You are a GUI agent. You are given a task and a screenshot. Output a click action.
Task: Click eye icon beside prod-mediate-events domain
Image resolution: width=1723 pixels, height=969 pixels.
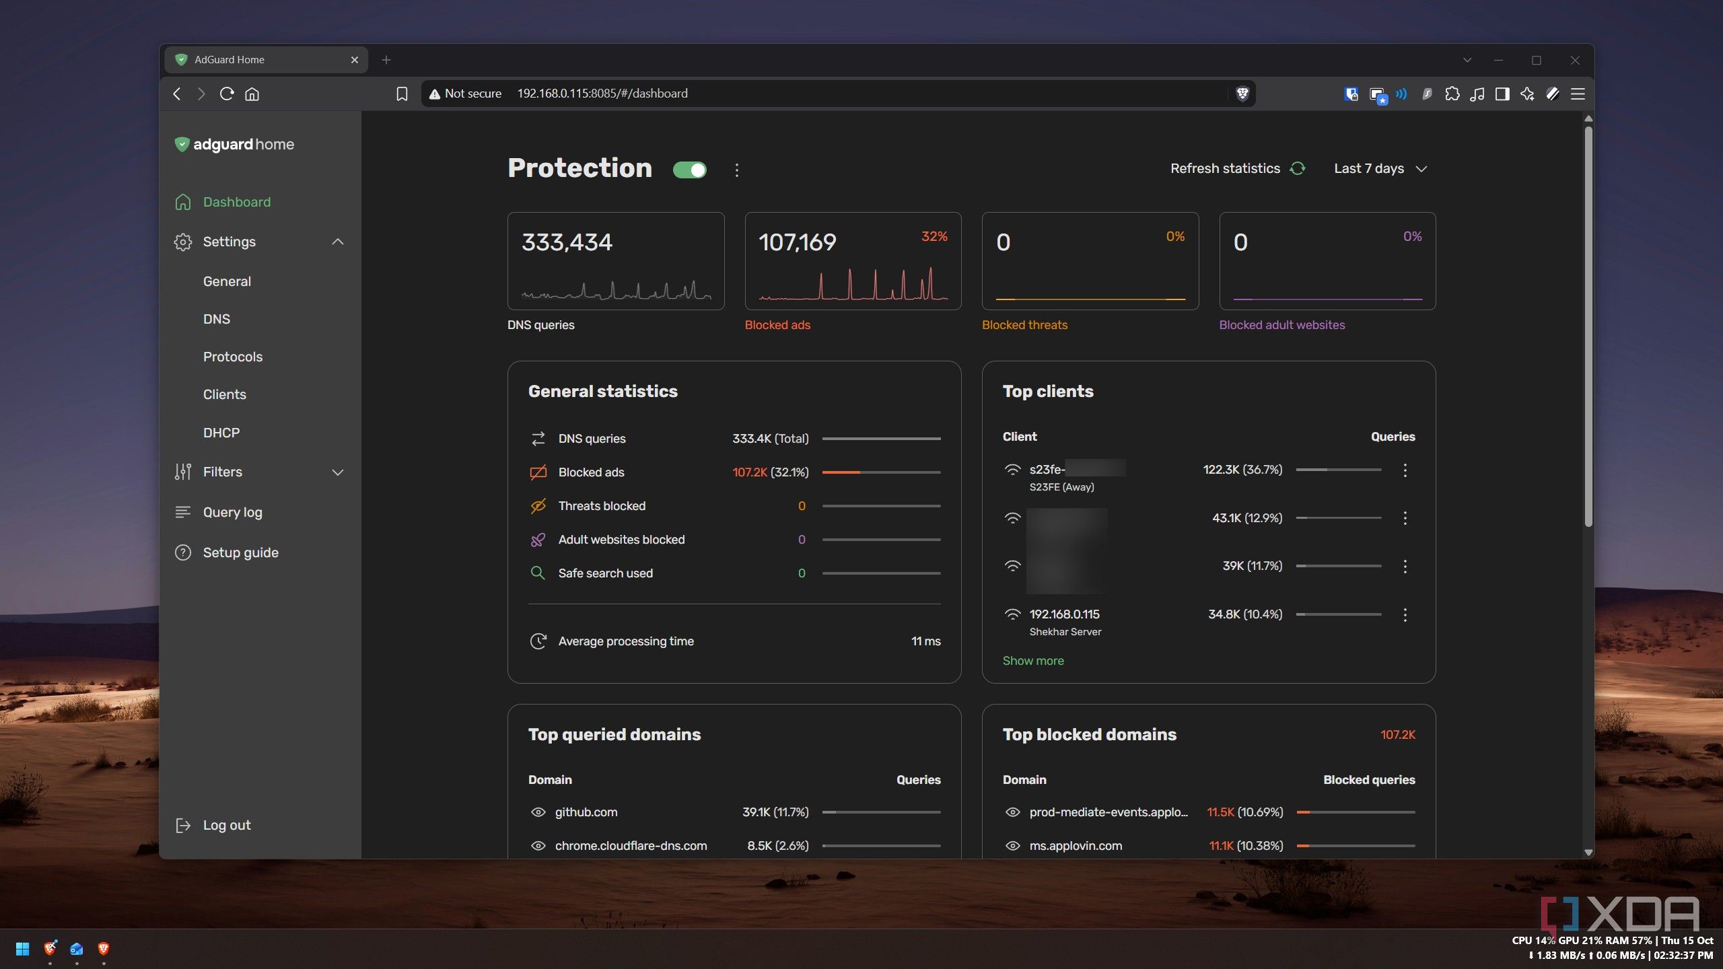[x=1012, y=812]
